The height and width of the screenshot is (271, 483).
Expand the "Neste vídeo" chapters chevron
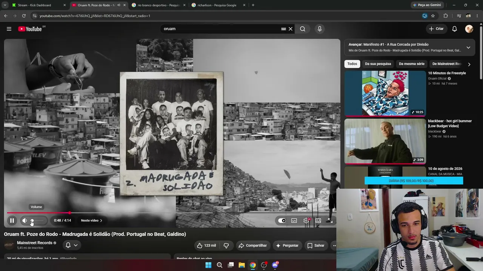101,221
